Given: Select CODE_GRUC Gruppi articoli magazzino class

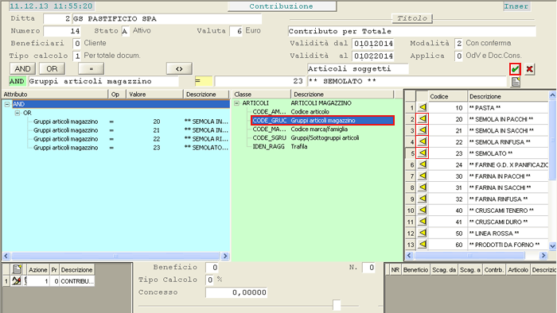Looking at the screenshot, I should [x=322, y=121].
